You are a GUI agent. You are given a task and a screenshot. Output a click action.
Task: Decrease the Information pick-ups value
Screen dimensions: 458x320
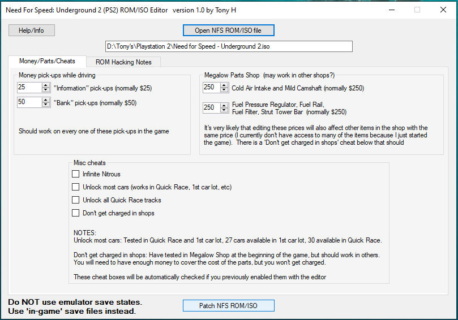coord(46,90)
